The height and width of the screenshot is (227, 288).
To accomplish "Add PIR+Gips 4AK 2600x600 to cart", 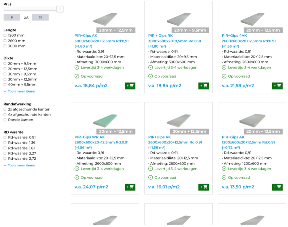I will click(x=277, y=86).
